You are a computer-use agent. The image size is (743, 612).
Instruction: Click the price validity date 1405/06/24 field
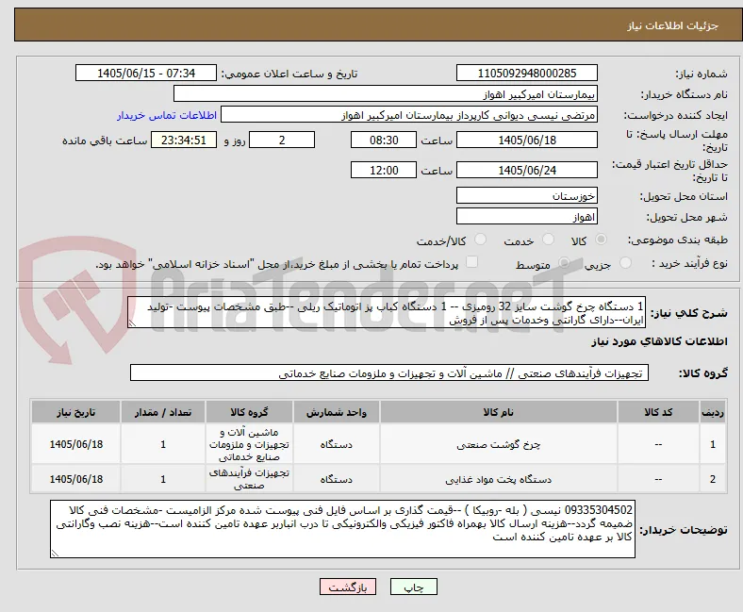tap(527, 170)
